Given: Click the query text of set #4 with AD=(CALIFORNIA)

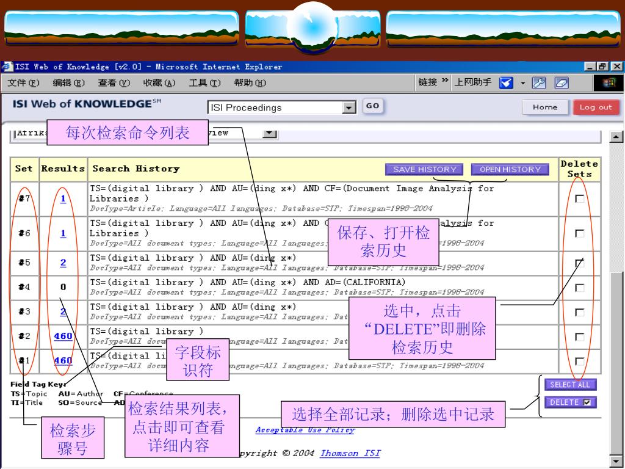Looking at the screenshot, I should [x=248, y=282].
